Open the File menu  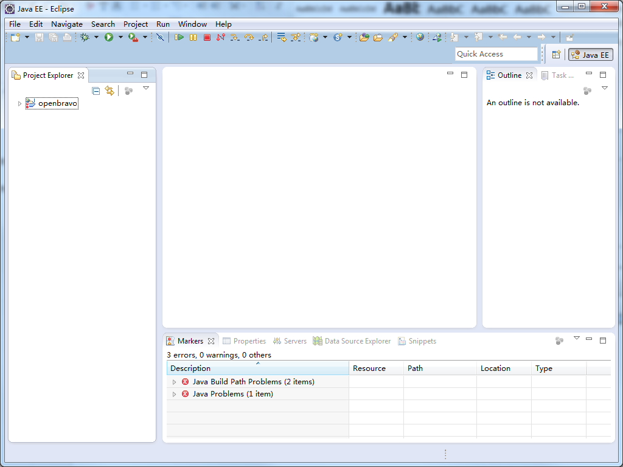pos(15,24)
